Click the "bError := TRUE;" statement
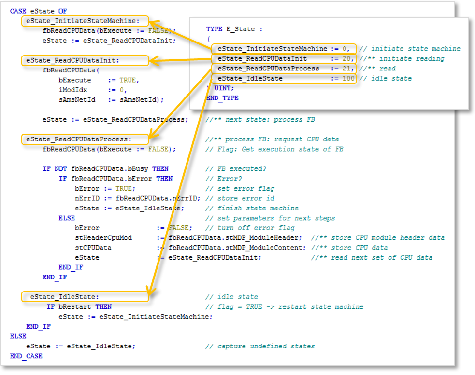This screenshot has width=475, height=375. [x=105, y=189]
